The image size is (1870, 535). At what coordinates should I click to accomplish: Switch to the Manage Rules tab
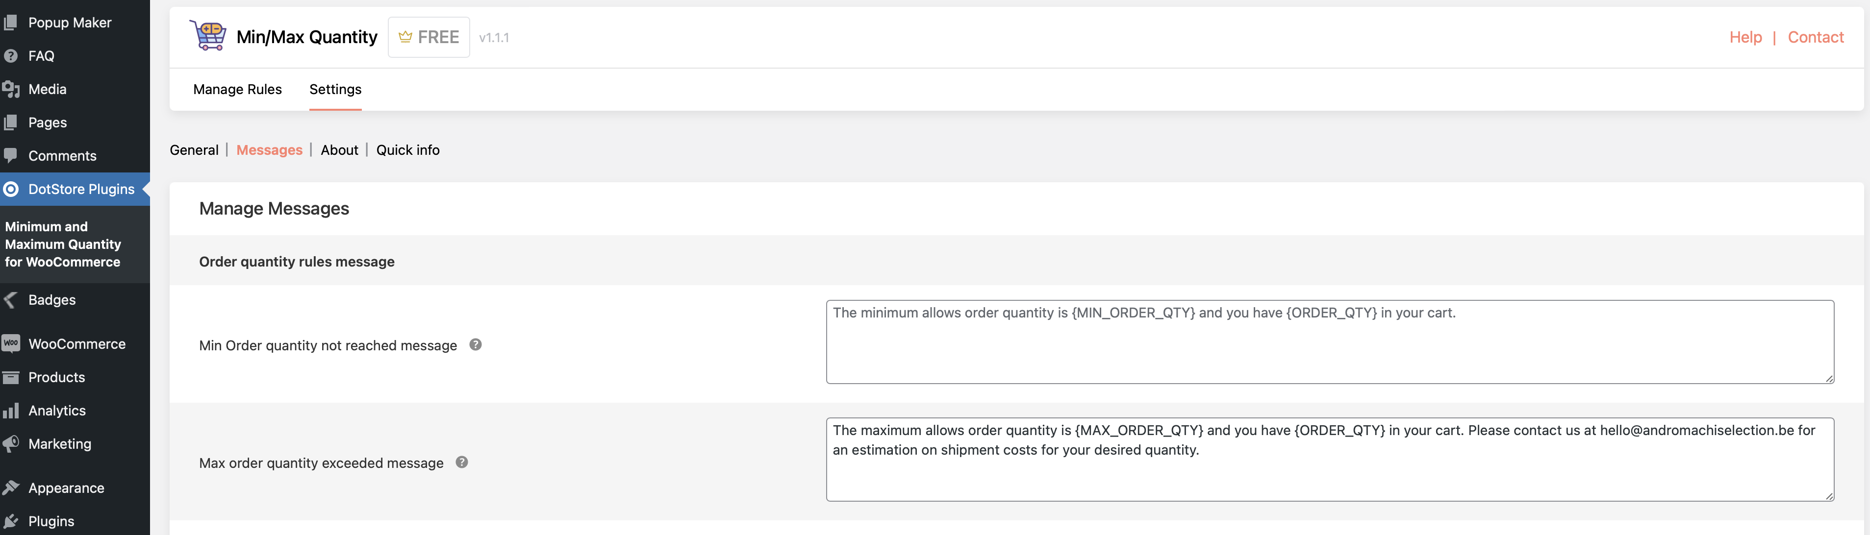click(x=237, y=89)
